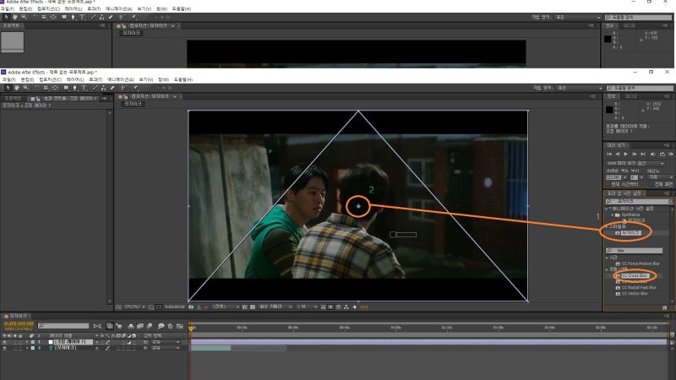Click the auto-keyframe stopwatch icon

coord(170,326)
